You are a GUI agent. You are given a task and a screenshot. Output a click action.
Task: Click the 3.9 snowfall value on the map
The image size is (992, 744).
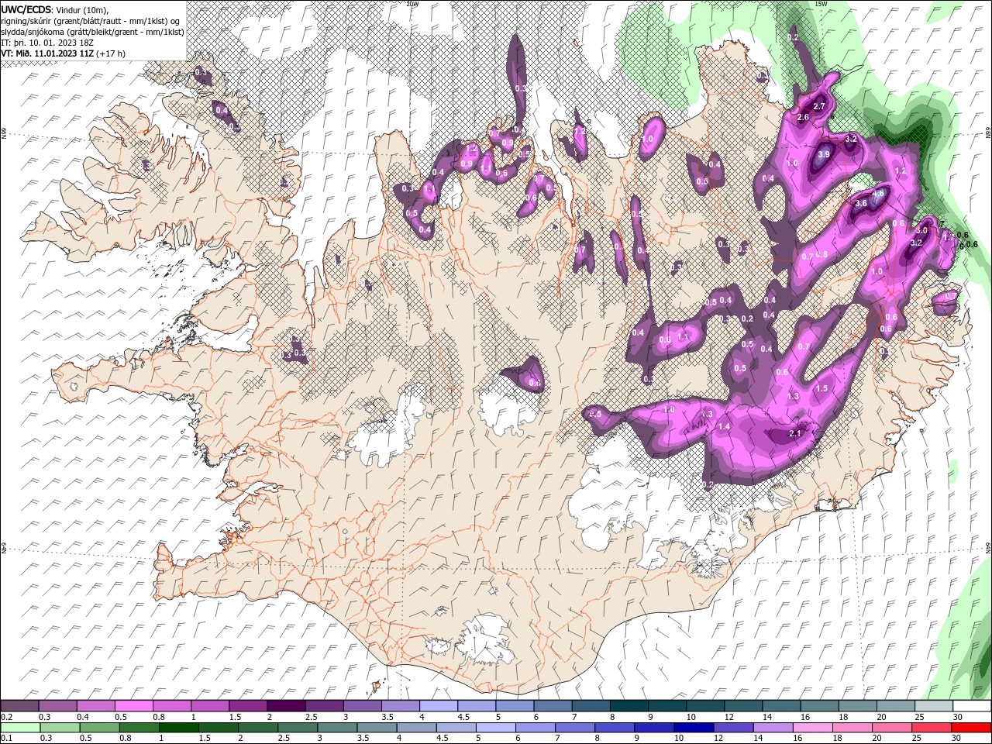click(824, 154)
